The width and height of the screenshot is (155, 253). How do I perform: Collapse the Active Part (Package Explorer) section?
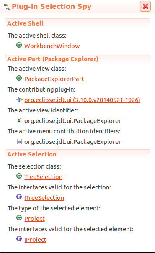click(x=53, y=59)
